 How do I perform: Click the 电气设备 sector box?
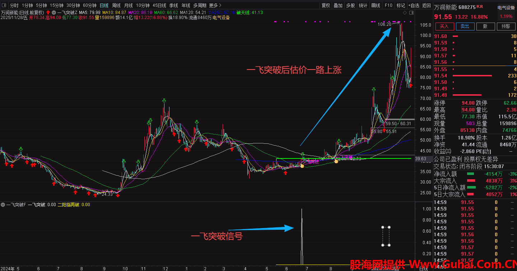click(x=506, y=8)
